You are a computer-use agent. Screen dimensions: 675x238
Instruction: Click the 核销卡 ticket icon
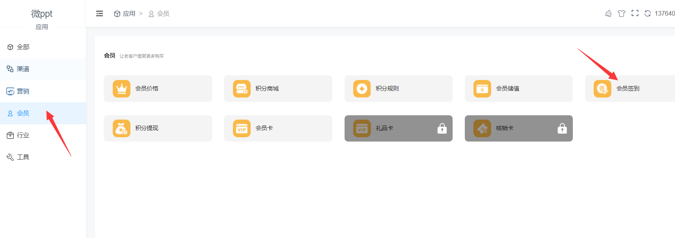pyautogui.click(x=482, y=128)
